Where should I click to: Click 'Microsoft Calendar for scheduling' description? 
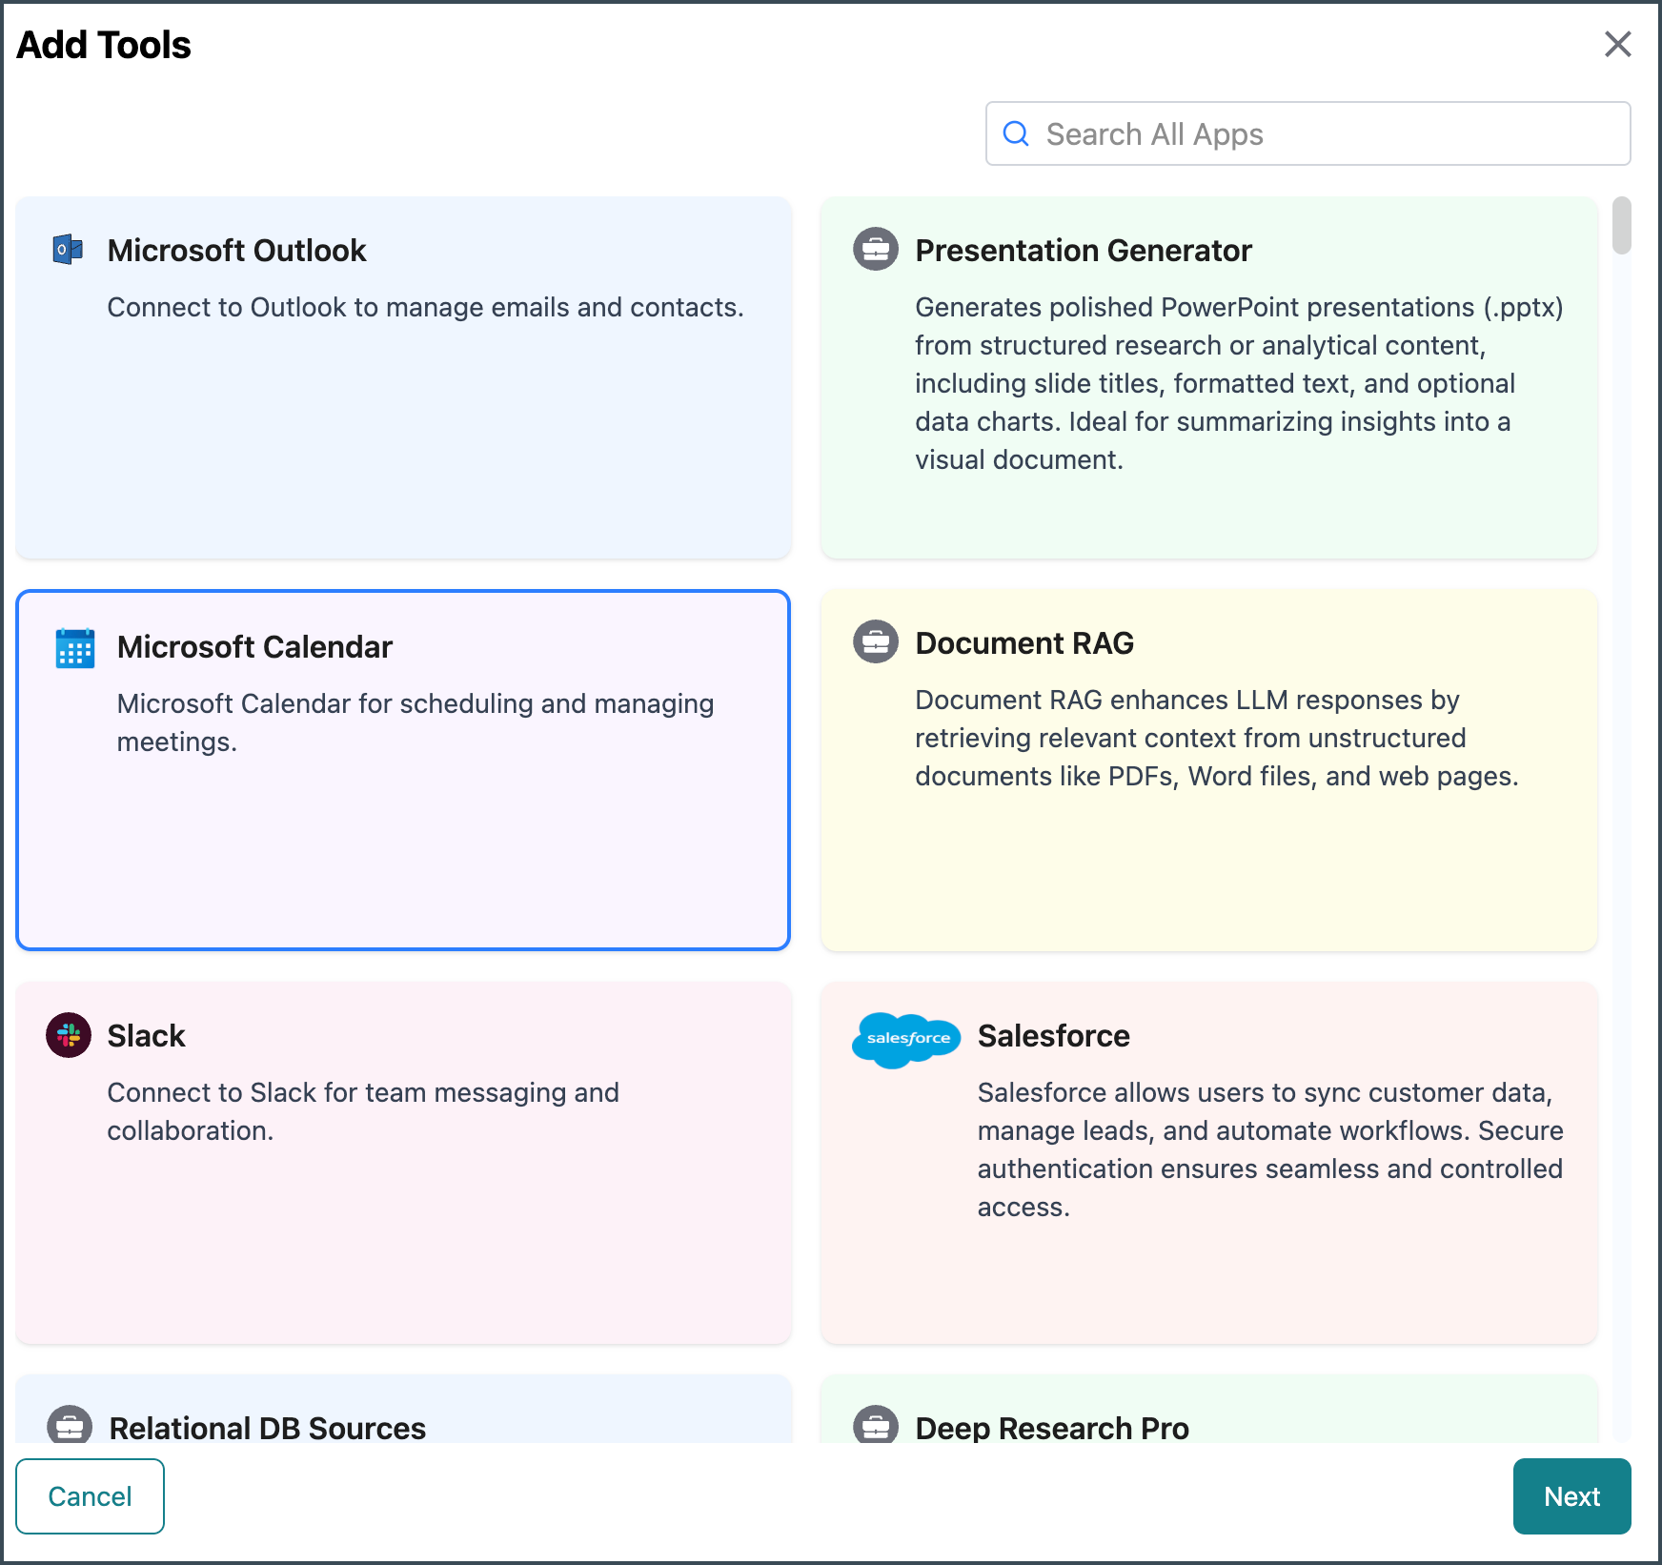tap(415, 722)
